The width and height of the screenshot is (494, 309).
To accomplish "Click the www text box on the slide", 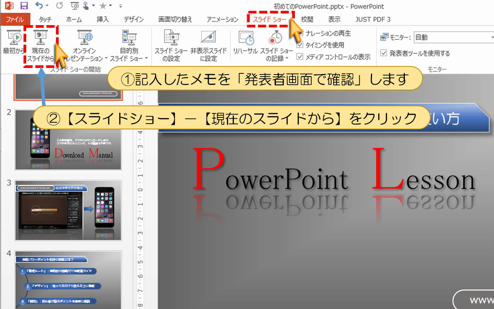I will (474, 300).
